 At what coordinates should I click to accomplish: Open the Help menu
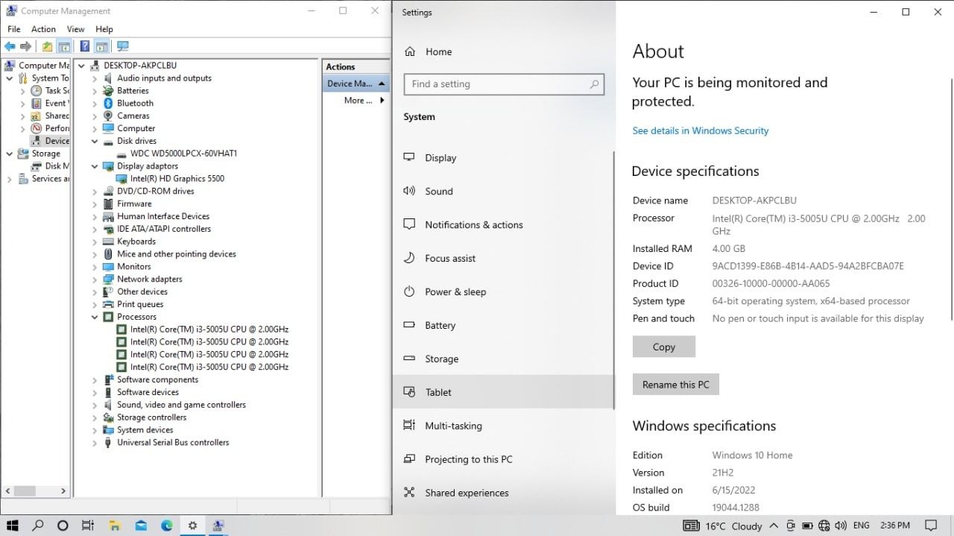coord(104,29)
